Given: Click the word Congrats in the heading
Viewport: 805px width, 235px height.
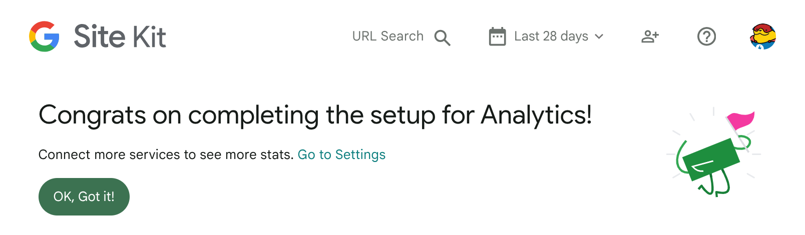Looking at the screenshot, I should click(92, 115).
